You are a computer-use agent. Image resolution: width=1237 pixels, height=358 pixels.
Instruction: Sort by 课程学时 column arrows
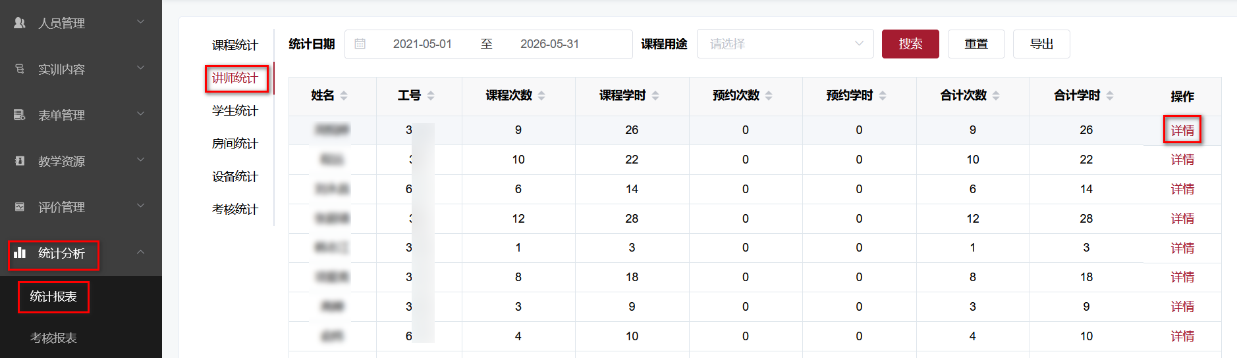click(x=655, y=96)
